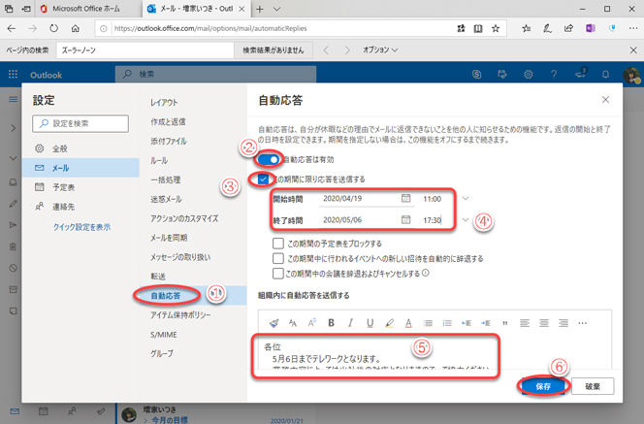
Task: Add page to favorites star
Action: point(496,28)
